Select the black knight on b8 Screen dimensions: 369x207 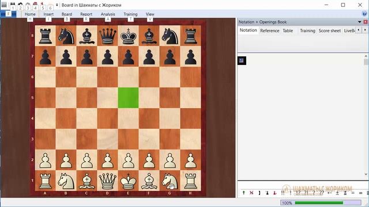66,36
